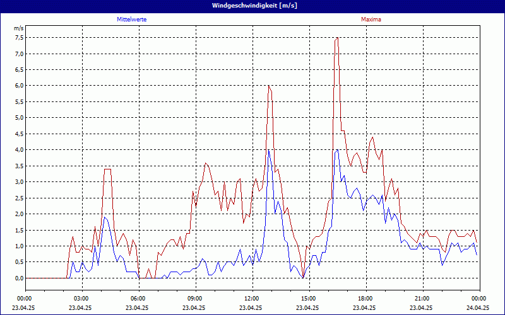
Task: Click the flat red plateau near 04:00
Action: (107, 169)
